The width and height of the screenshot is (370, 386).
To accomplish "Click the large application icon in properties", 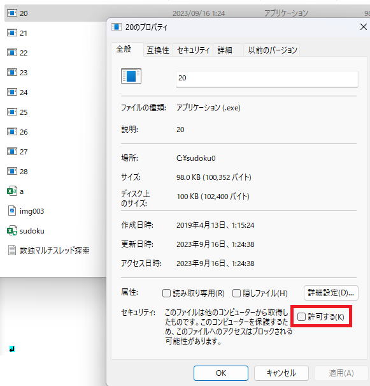I will pos(131,76).
